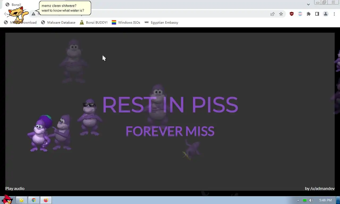Viewport: 340px width, 204px height.
Task: Open the uBlock Origin extension icon
Action: (292, 14)
